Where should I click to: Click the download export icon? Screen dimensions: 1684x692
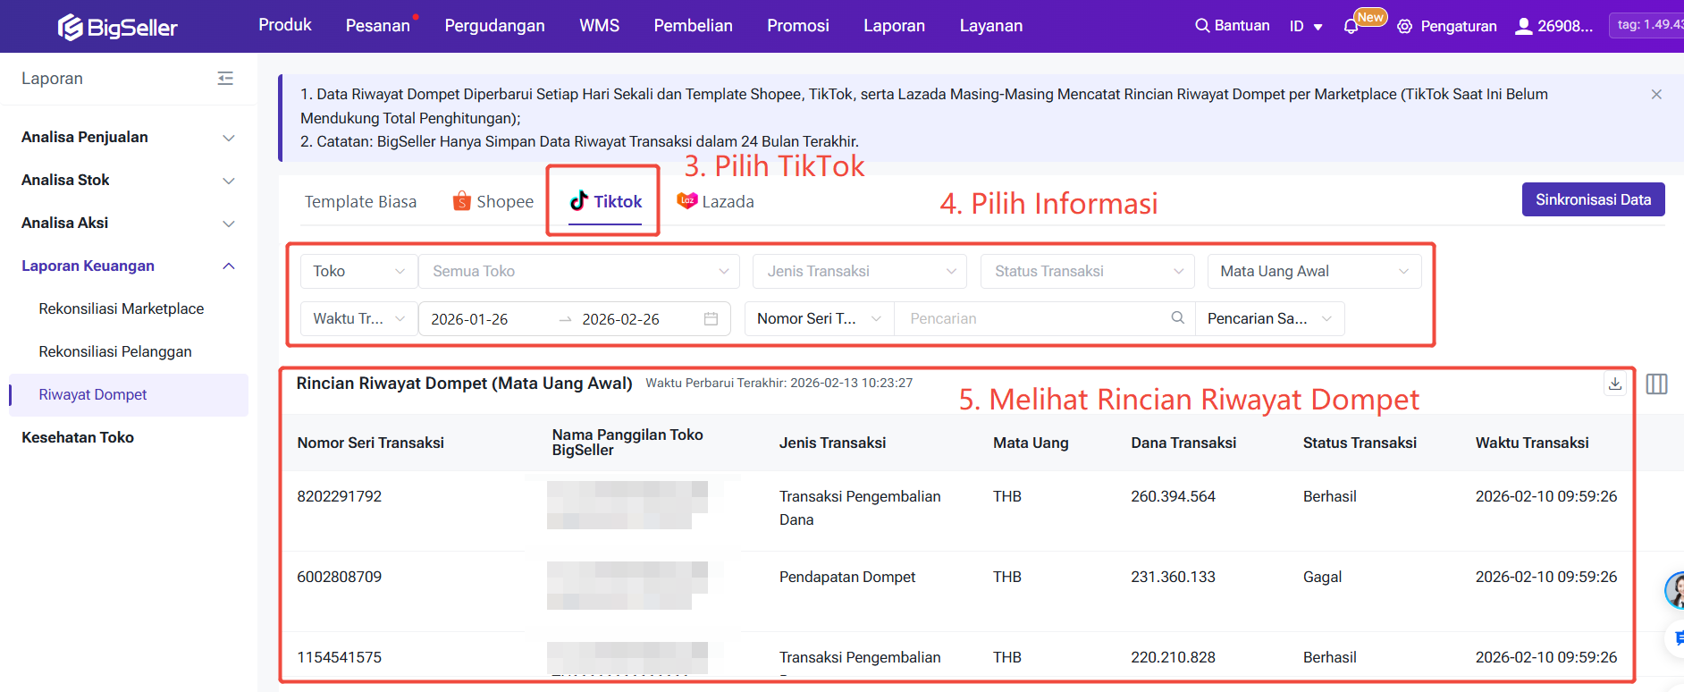pyautogui.click(x=1615, y=384)
